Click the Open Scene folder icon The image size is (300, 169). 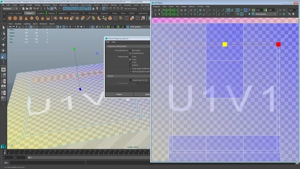(x=27, y=8)
